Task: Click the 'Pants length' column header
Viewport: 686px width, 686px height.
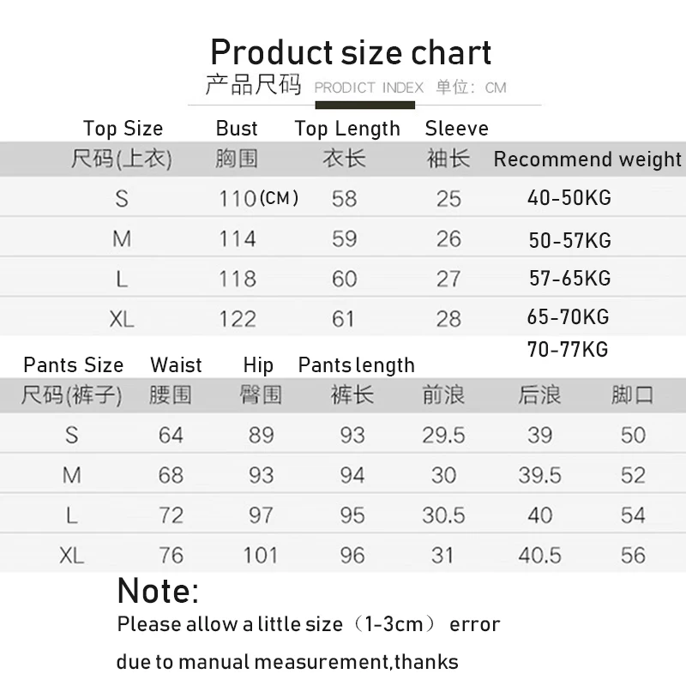Action: coord(356,365)
